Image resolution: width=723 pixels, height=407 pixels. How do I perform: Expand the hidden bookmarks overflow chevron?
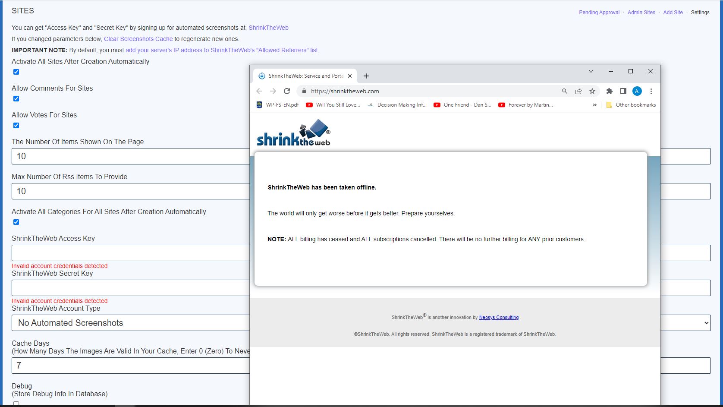point(595,105)
